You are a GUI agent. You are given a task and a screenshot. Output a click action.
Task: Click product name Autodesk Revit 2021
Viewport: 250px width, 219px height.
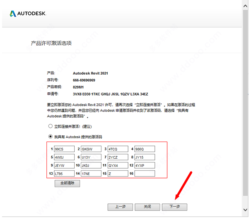(90, 73)
